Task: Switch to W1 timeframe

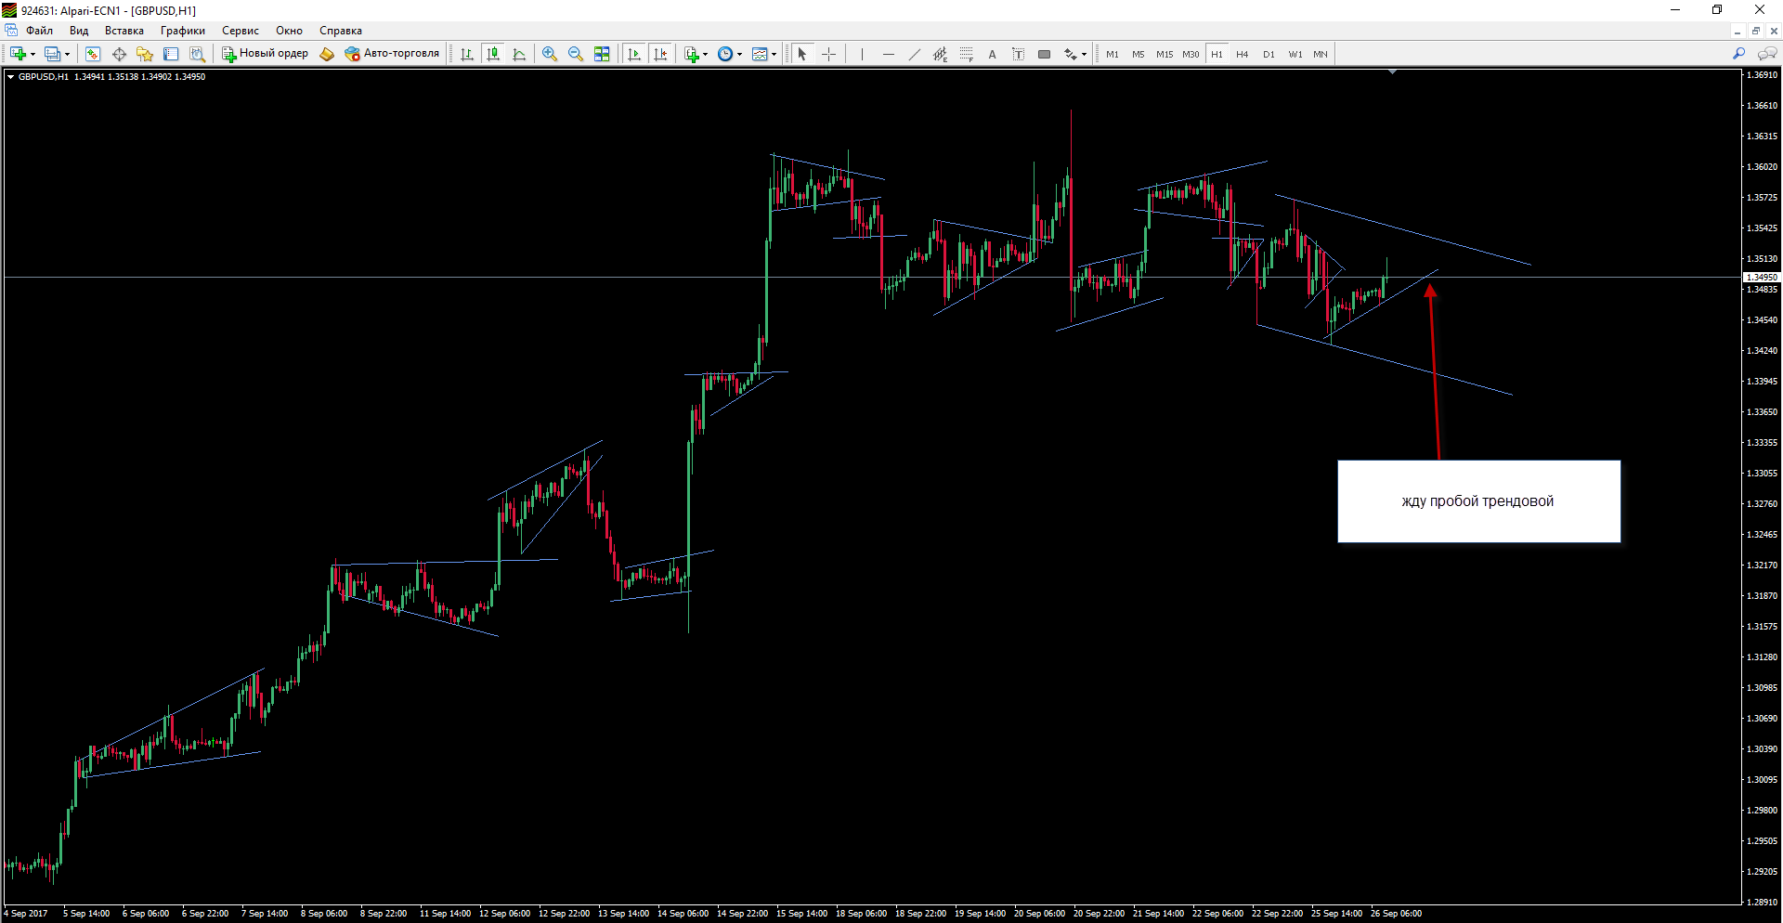Action: tap(1295, 54)
